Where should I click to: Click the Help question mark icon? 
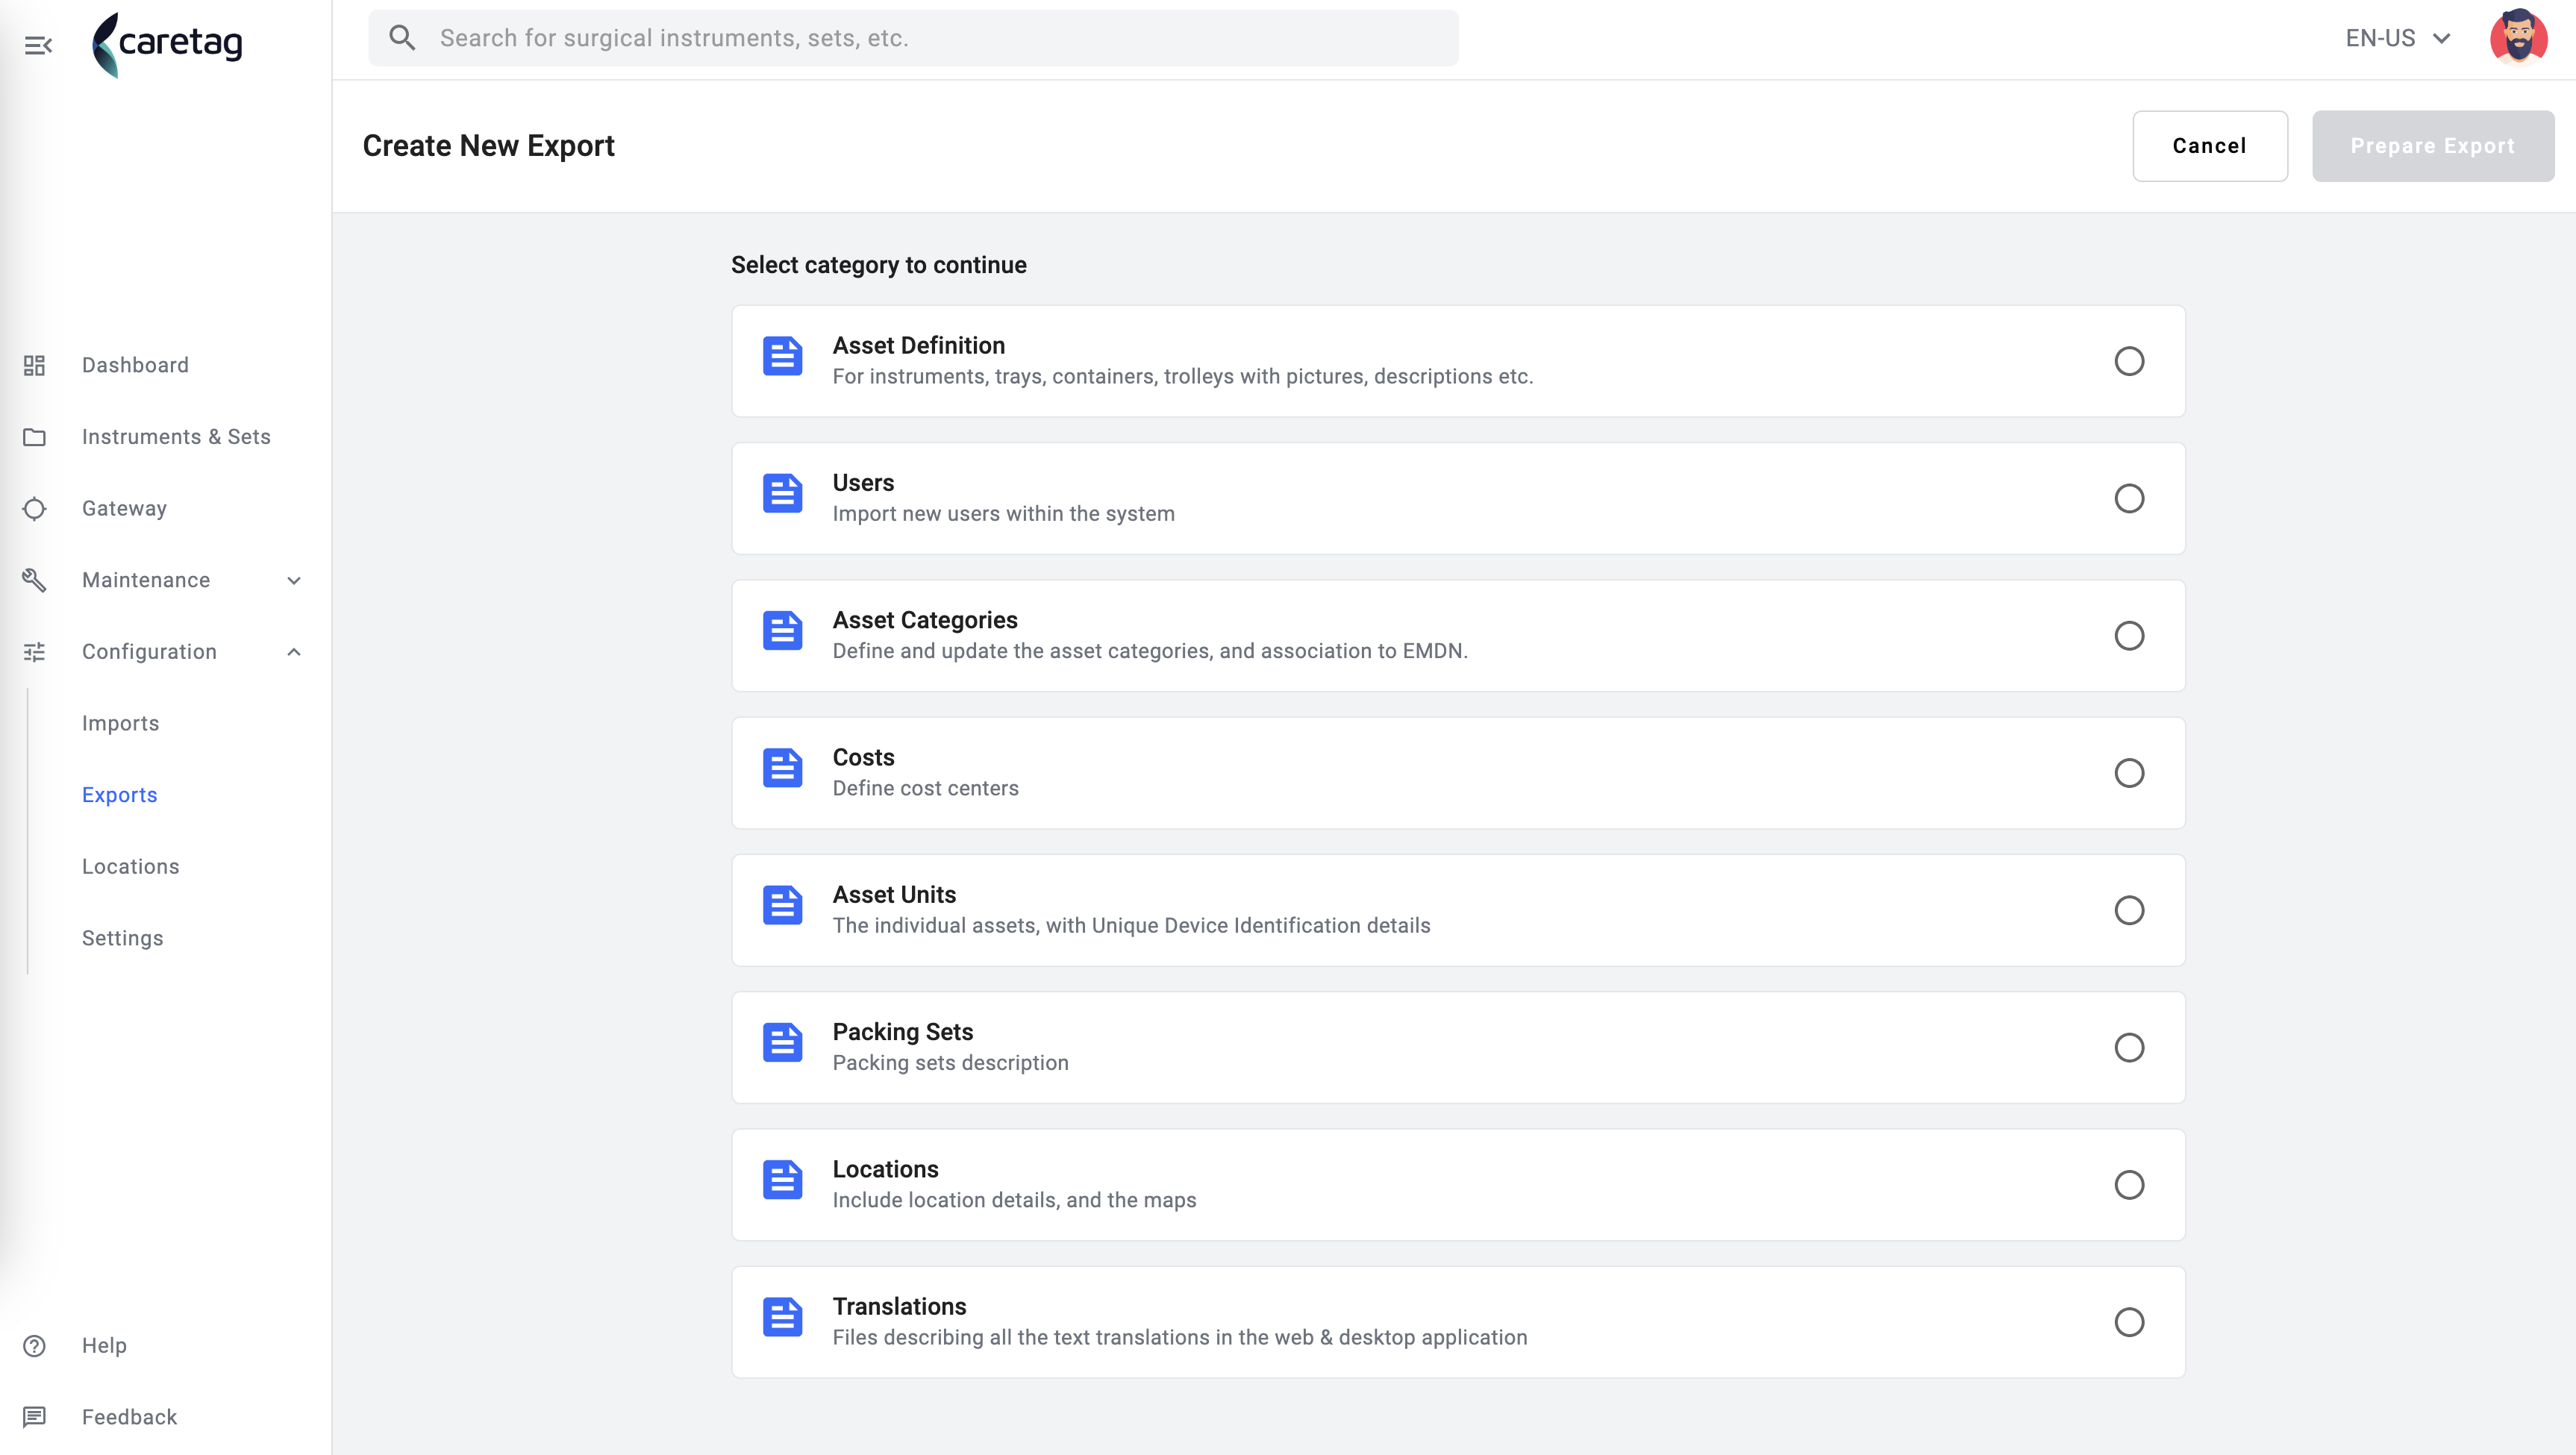tap(35, 1345)
